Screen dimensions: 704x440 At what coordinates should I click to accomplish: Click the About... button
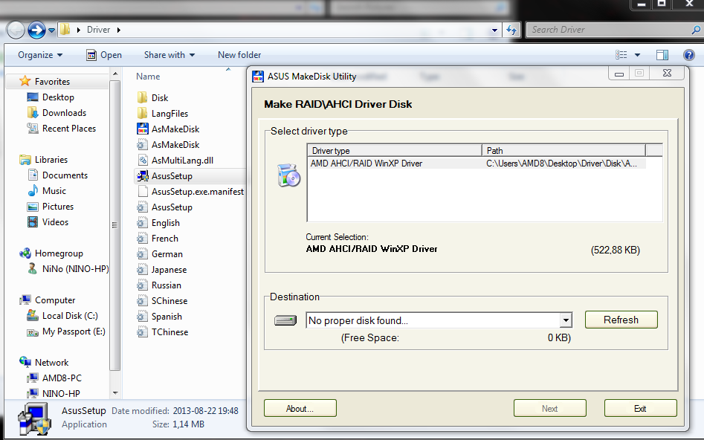point(300,409)
